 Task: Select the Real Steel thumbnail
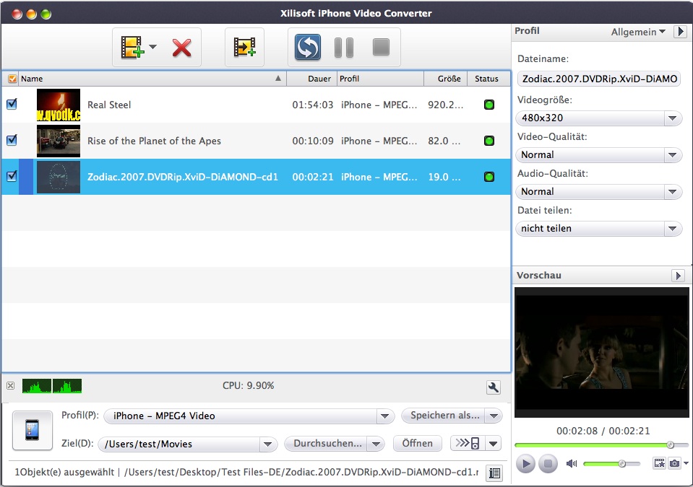tap(59, 105)
